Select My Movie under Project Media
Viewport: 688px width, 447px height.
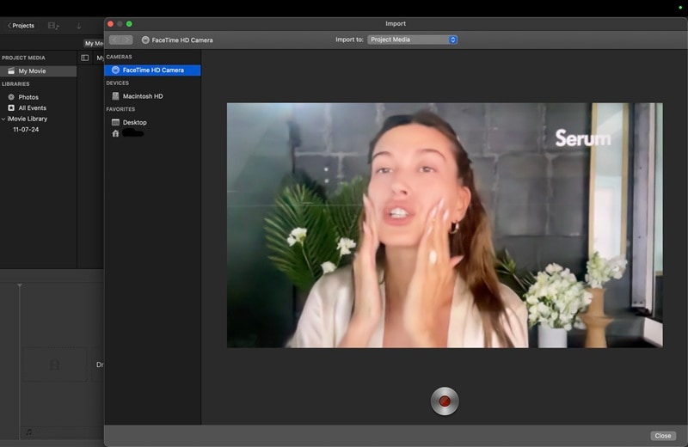(38, 71)
